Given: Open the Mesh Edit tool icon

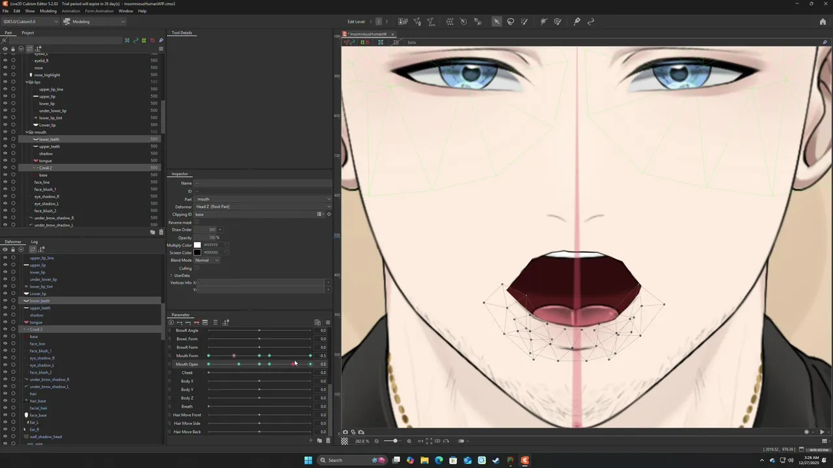Looking at the screenshot, I should pos(417,21).
